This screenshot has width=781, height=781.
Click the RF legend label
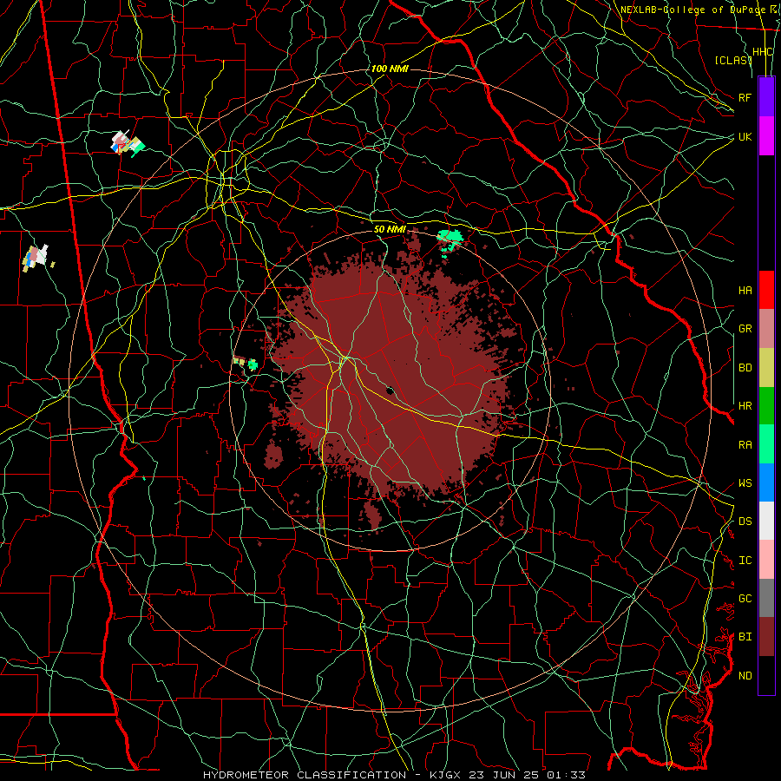tap(745, 97)
